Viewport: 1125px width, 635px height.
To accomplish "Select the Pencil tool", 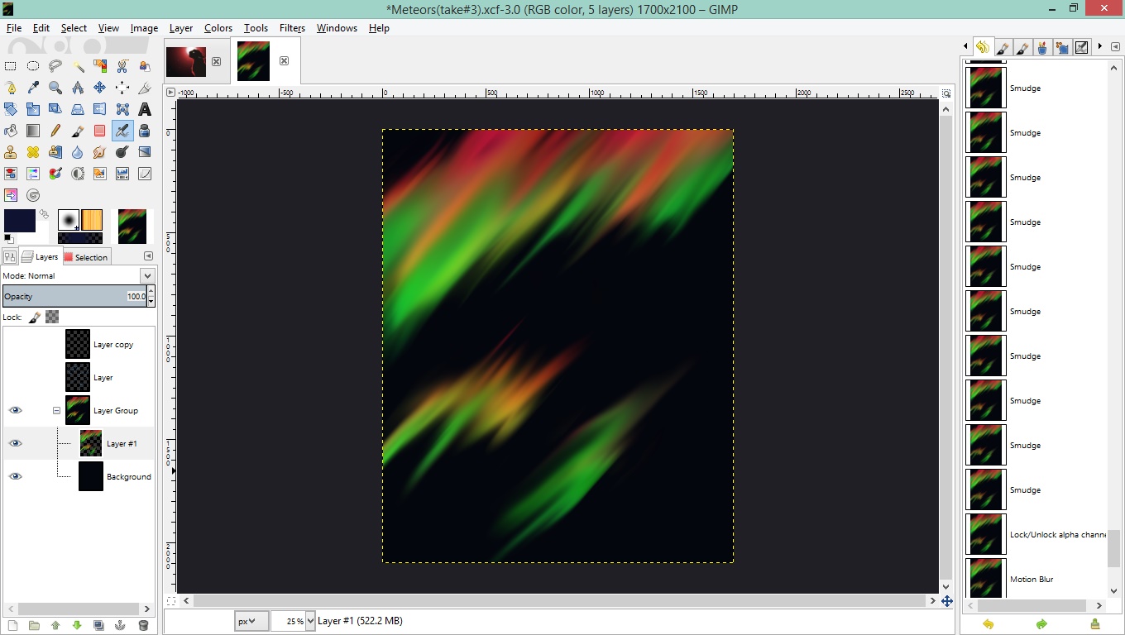I will click(x=55, y=131).
